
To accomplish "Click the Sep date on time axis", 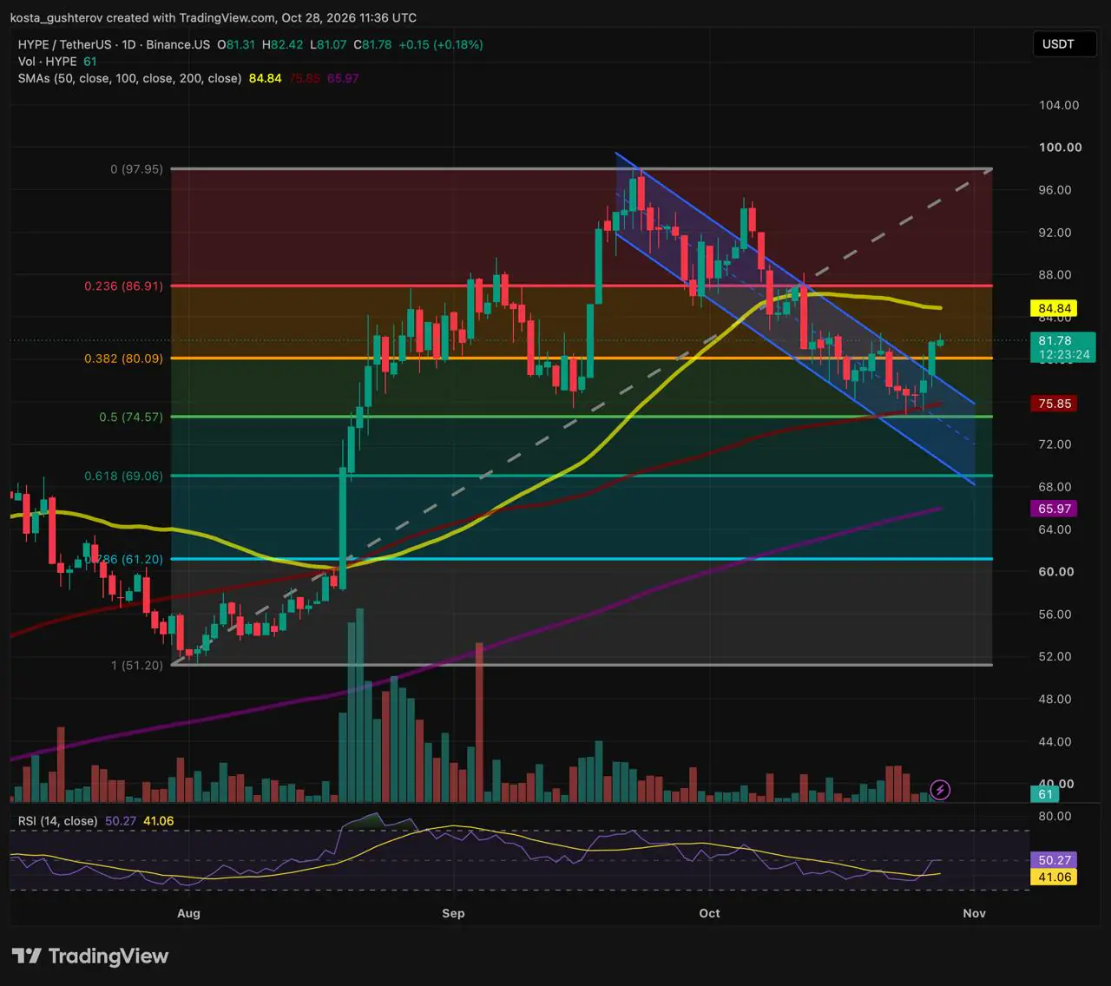I will 453,913.
